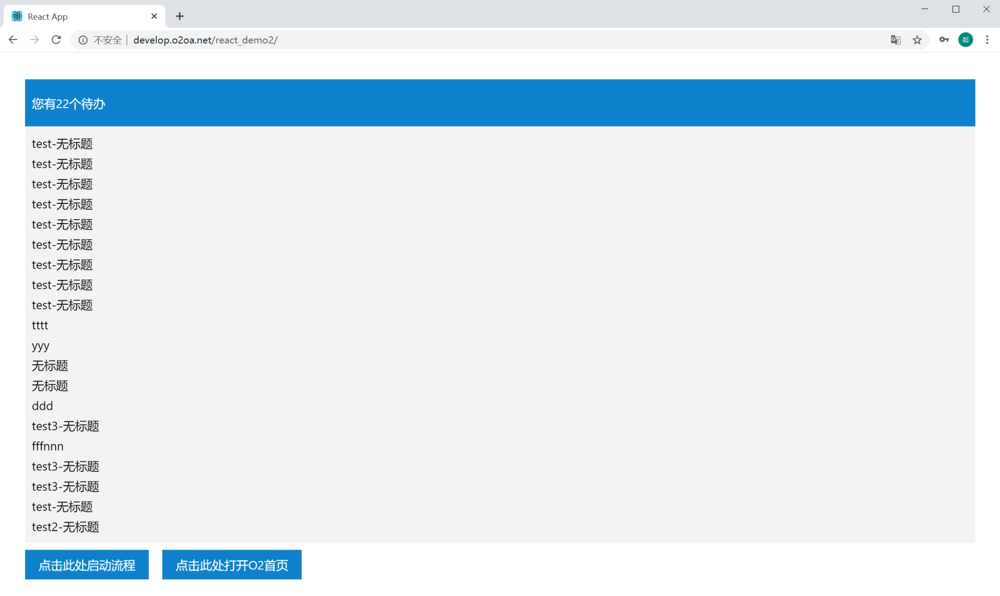Open the tttt todo item
Image resolution: width=1000 pixels, height=596 pixels.
click(x=40, y=325)
